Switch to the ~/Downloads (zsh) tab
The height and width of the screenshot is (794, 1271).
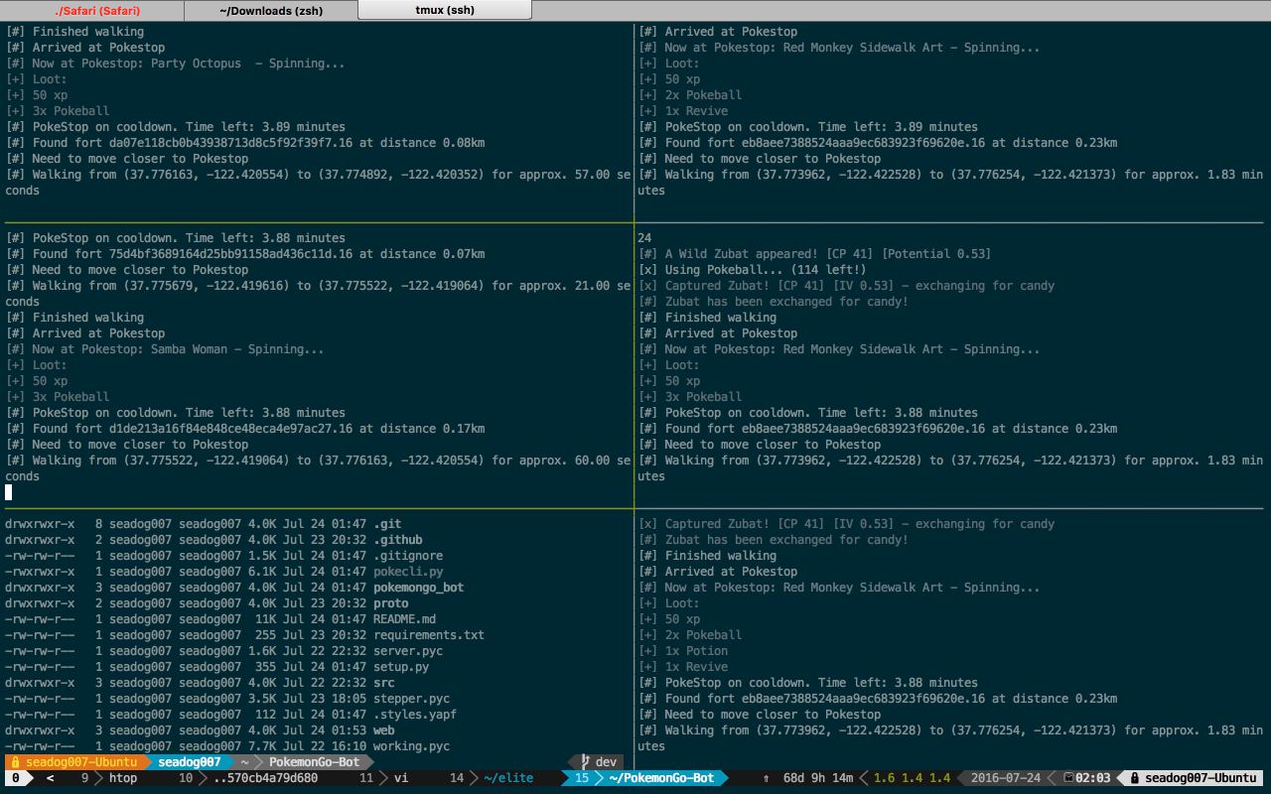[269, 11]
